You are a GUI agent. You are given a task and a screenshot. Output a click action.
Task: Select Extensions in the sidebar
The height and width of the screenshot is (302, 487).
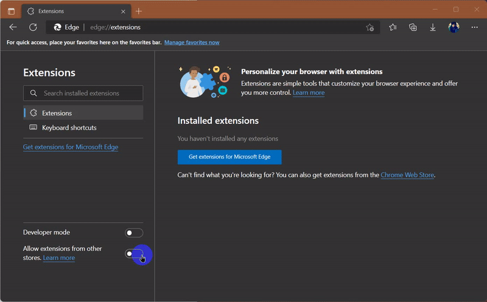(x=57, y=113)
